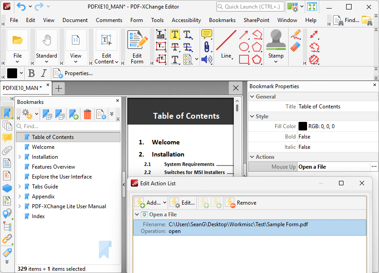Open the Layers pane sidebar icon
The width and height of the screenshot is (379, 273).
coord(7,188)
